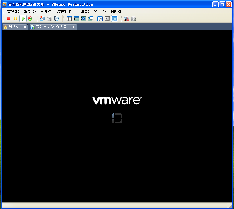Image resolution: width=234 pixels, height=209 pixels.
Task: Click the greyed appliance view toolbar icon
Action: point(107,19)
